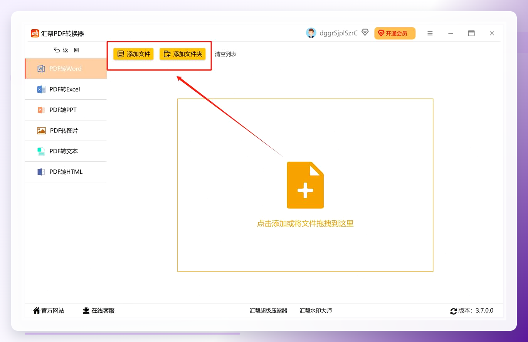This screenshot has height=342, width=528.
Task: Click the 汇帮PDF转换器 app logo icon
Action: pos(35,34)
